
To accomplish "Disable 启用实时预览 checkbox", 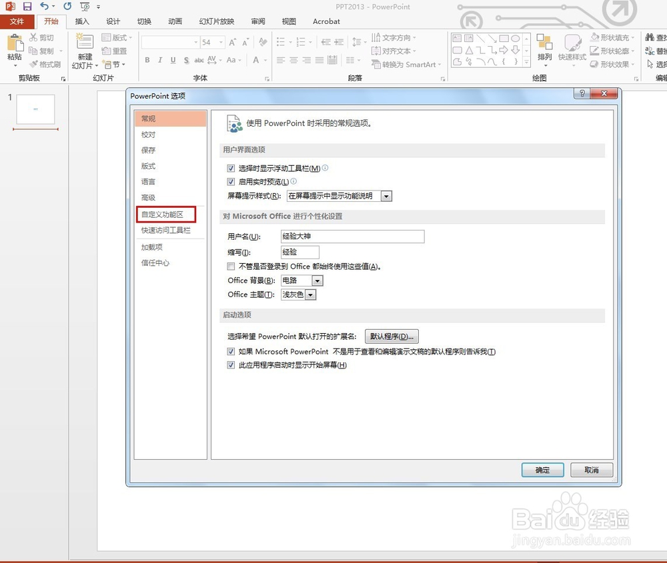I will click(x=231, y=182).
